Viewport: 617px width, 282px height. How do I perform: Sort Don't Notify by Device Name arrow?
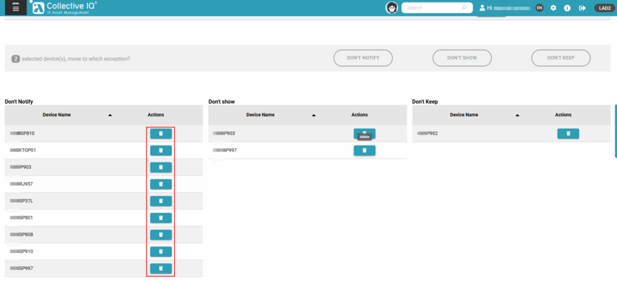click(110, 115)
